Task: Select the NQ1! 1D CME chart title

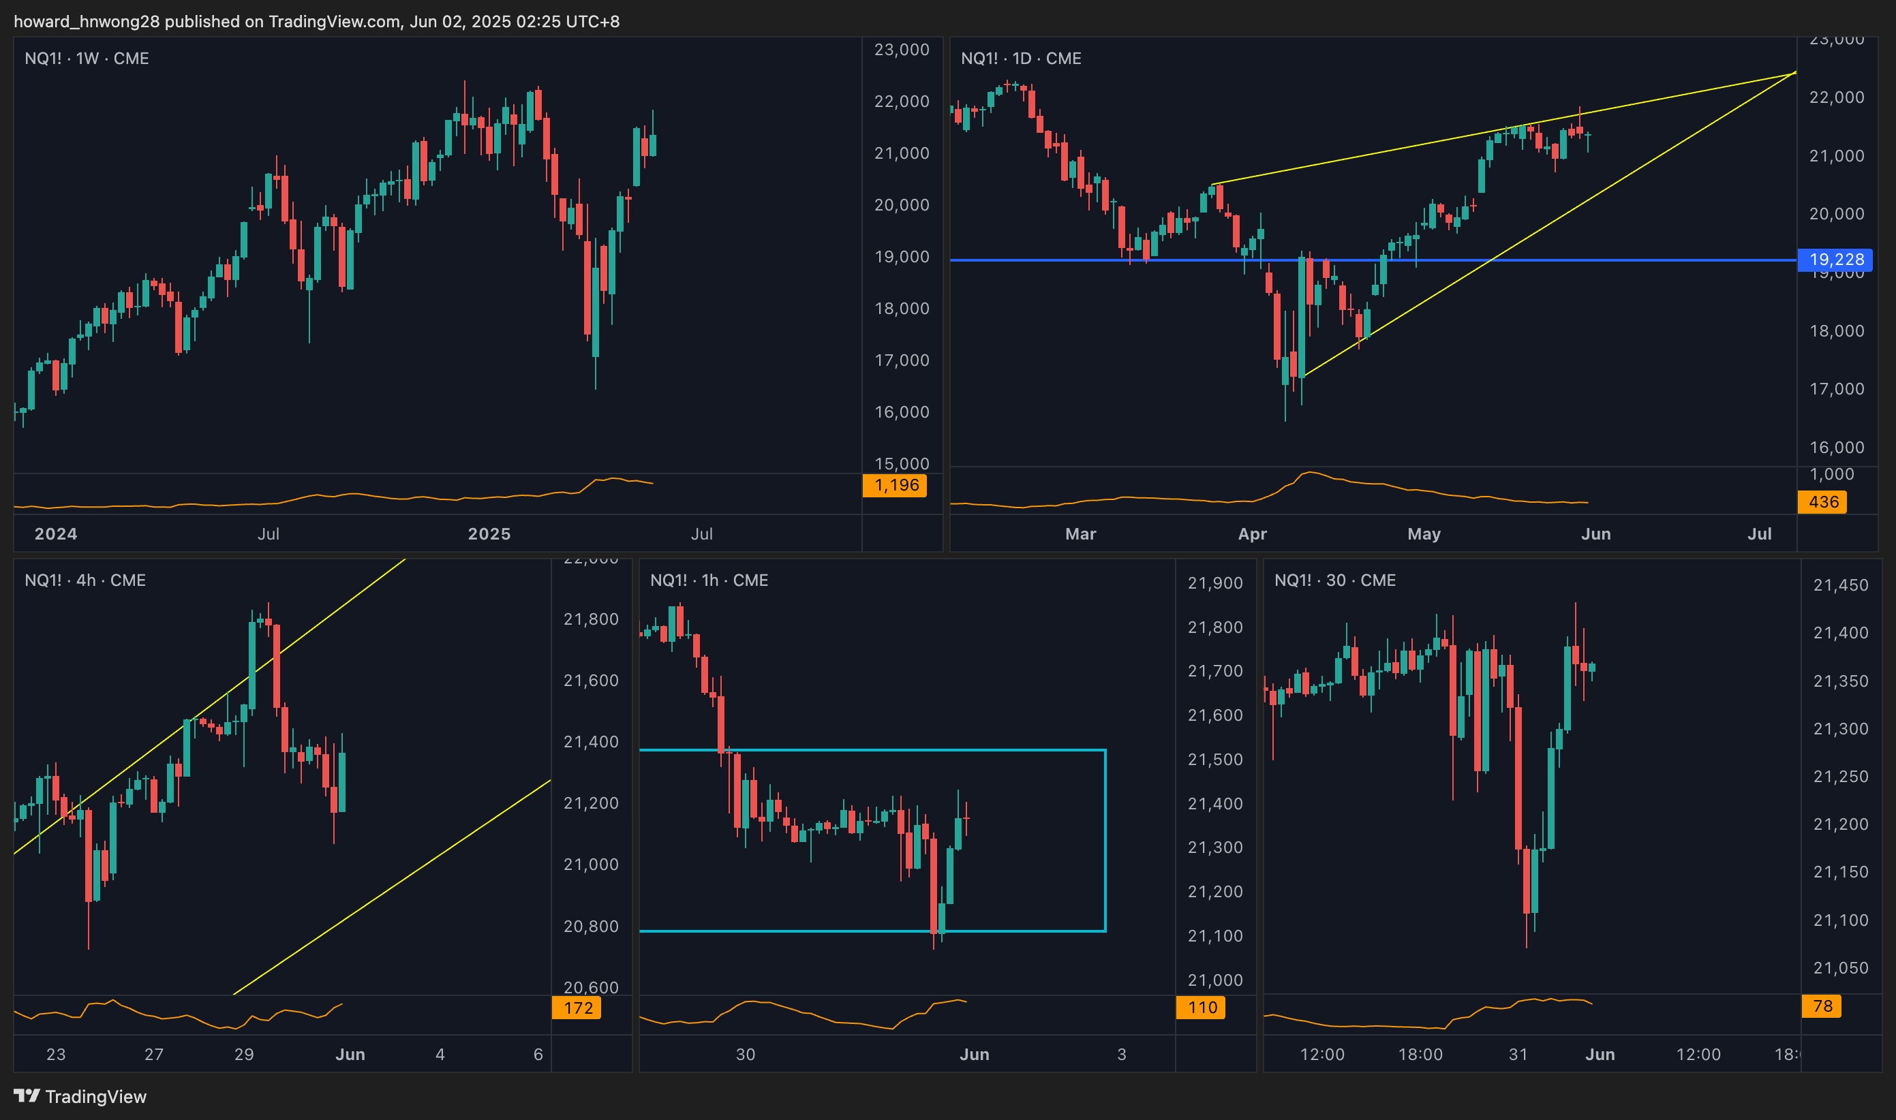Action: pos(1020,58)
